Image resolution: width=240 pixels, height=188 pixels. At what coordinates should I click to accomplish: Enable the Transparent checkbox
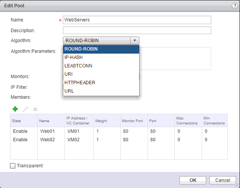point(13,166)
